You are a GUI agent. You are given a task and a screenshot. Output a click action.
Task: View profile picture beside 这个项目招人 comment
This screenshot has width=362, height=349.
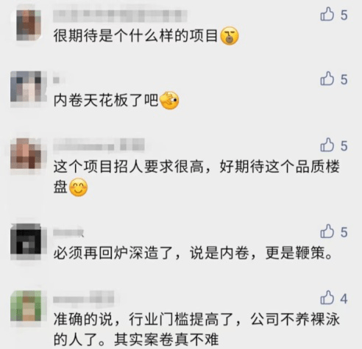click(29, 154)
